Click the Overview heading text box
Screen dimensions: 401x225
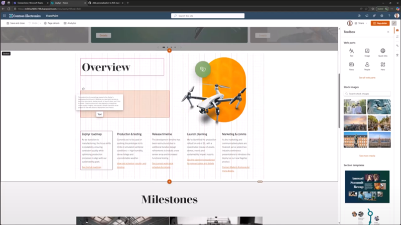pyautogui.click(x=122, y=67)
